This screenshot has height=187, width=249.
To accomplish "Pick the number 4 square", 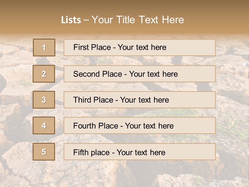I will [44, 125].
